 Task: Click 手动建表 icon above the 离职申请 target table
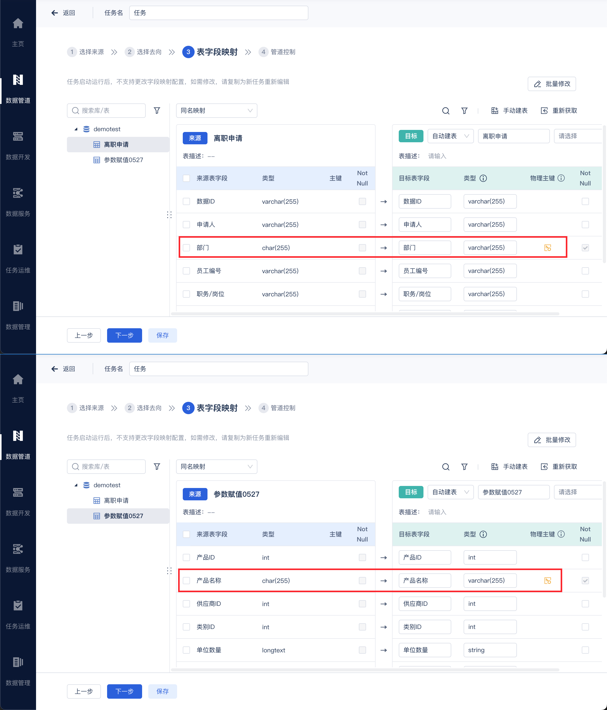(495, 111)
